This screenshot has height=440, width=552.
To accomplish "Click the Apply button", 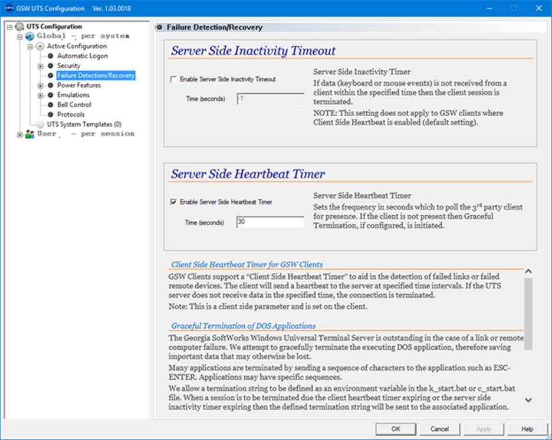I will click(x=484, y=429).
